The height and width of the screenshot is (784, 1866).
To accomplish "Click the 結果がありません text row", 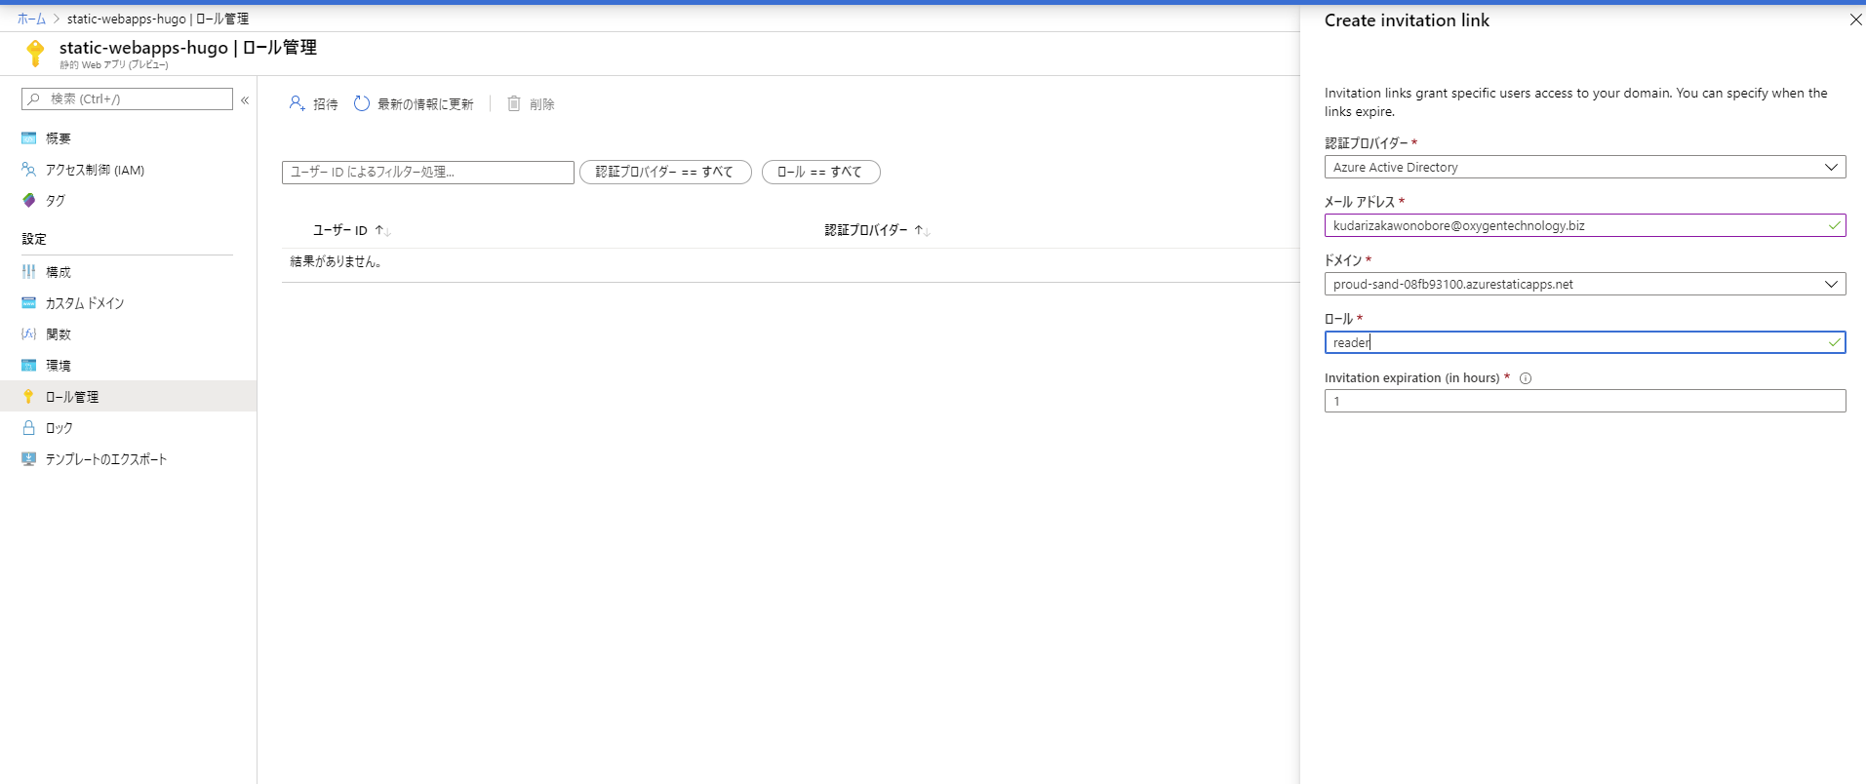I will [x=336, y=261].
